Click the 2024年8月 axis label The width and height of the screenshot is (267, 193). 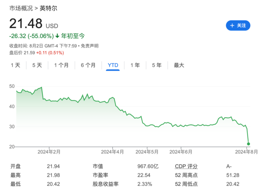click(247, 152)
